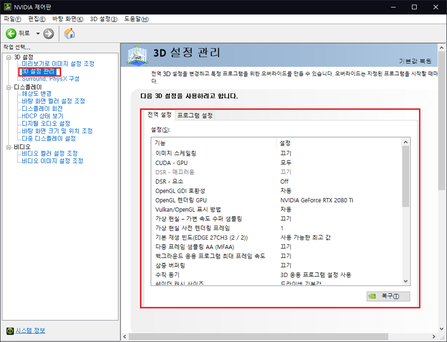Maximize the NVIDIA 제어판 window
The image size is (447, 342).
(414, 7)
